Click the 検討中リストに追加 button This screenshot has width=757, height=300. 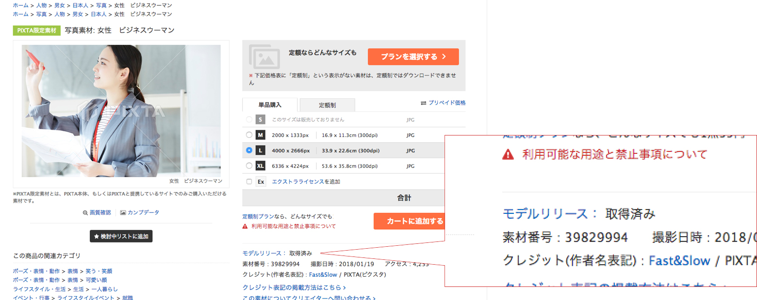coord(121,236)
